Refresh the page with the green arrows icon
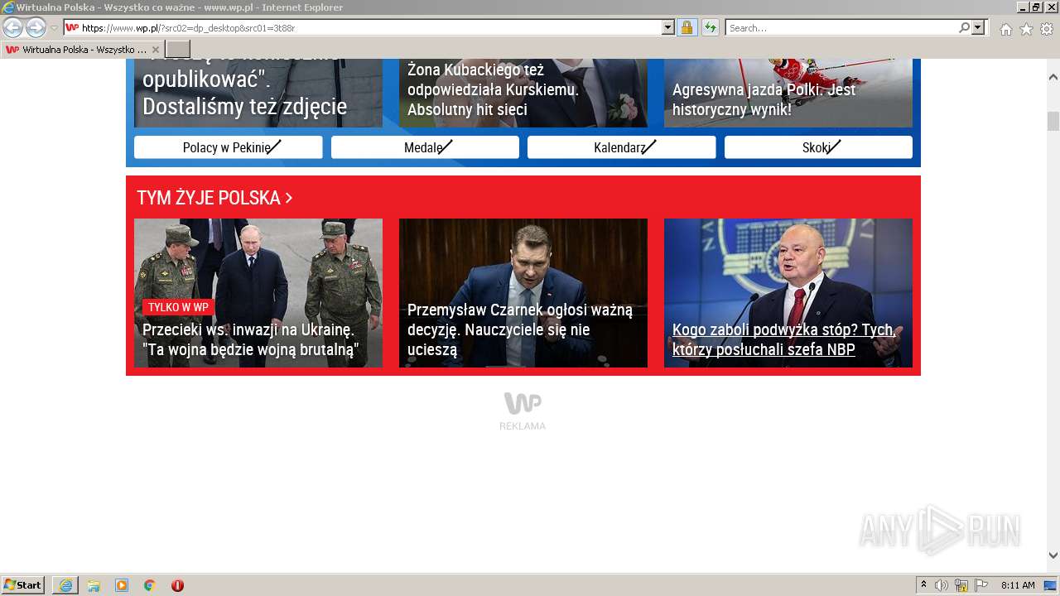 click(710, 27)
